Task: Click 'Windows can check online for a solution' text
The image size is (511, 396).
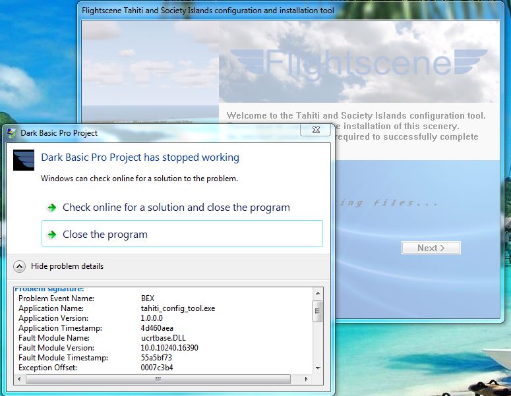Action: pyautogui.click(x=139, y=179)
